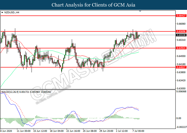Viewport: 187px width, 133px height.
Task: Click the 18 Jun 04:00 time label
Action: point(57,131)
